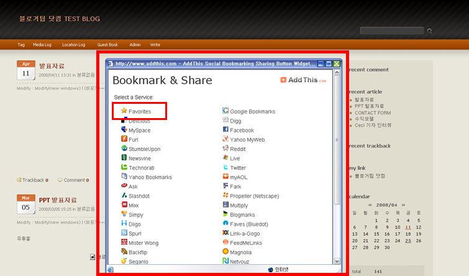
Task: Click the Backflip icon
Action: pos(124,251)
